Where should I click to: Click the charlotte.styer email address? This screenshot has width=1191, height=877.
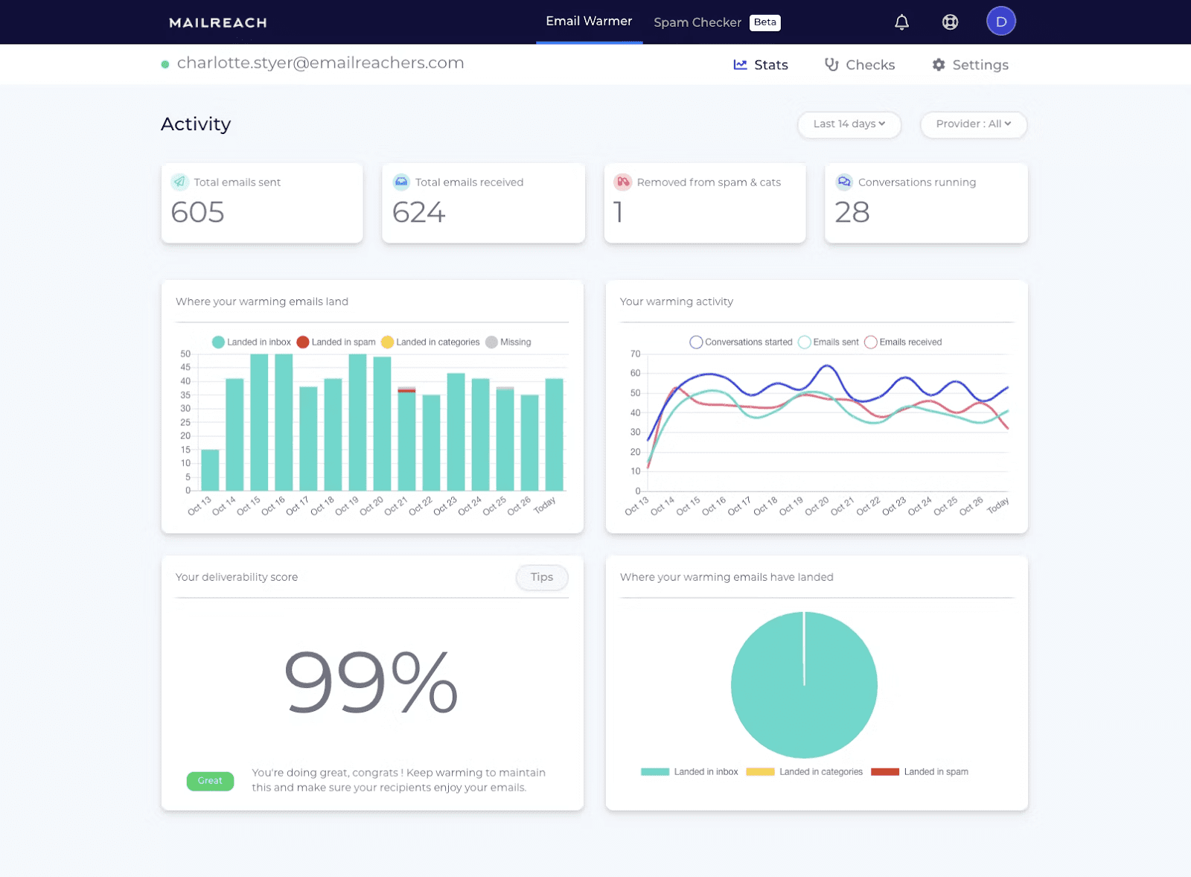(x=320, y=63)
